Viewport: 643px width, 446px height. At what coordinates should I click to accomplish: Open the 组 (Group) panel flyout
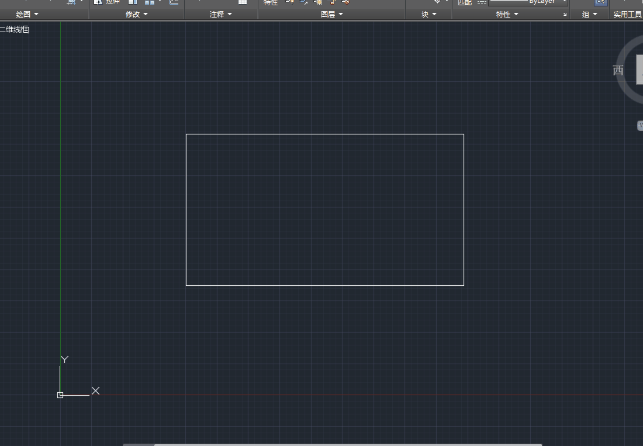pos(589,14)
